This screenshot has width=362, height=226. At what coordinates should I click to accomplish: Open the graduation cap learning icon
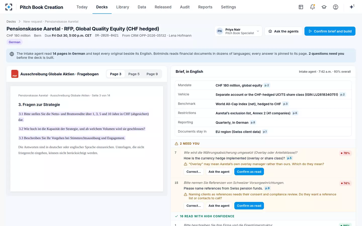pyautogui.click(x=324, y=7)
